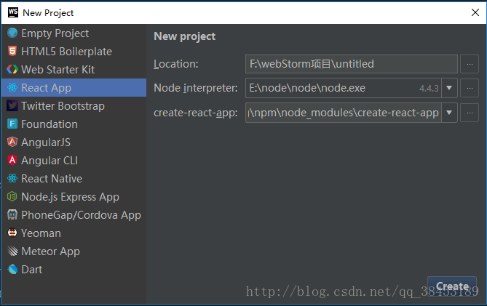Choose Angular CLI project type
This screenshot has width=487, height=306.
point(74,161)
